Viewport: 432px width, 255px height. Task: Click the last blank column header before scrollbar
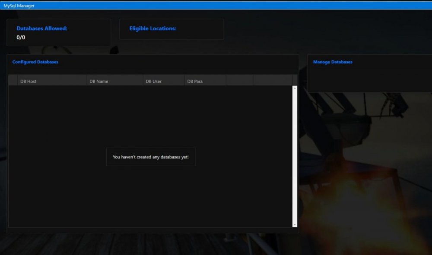pos(273,81)
